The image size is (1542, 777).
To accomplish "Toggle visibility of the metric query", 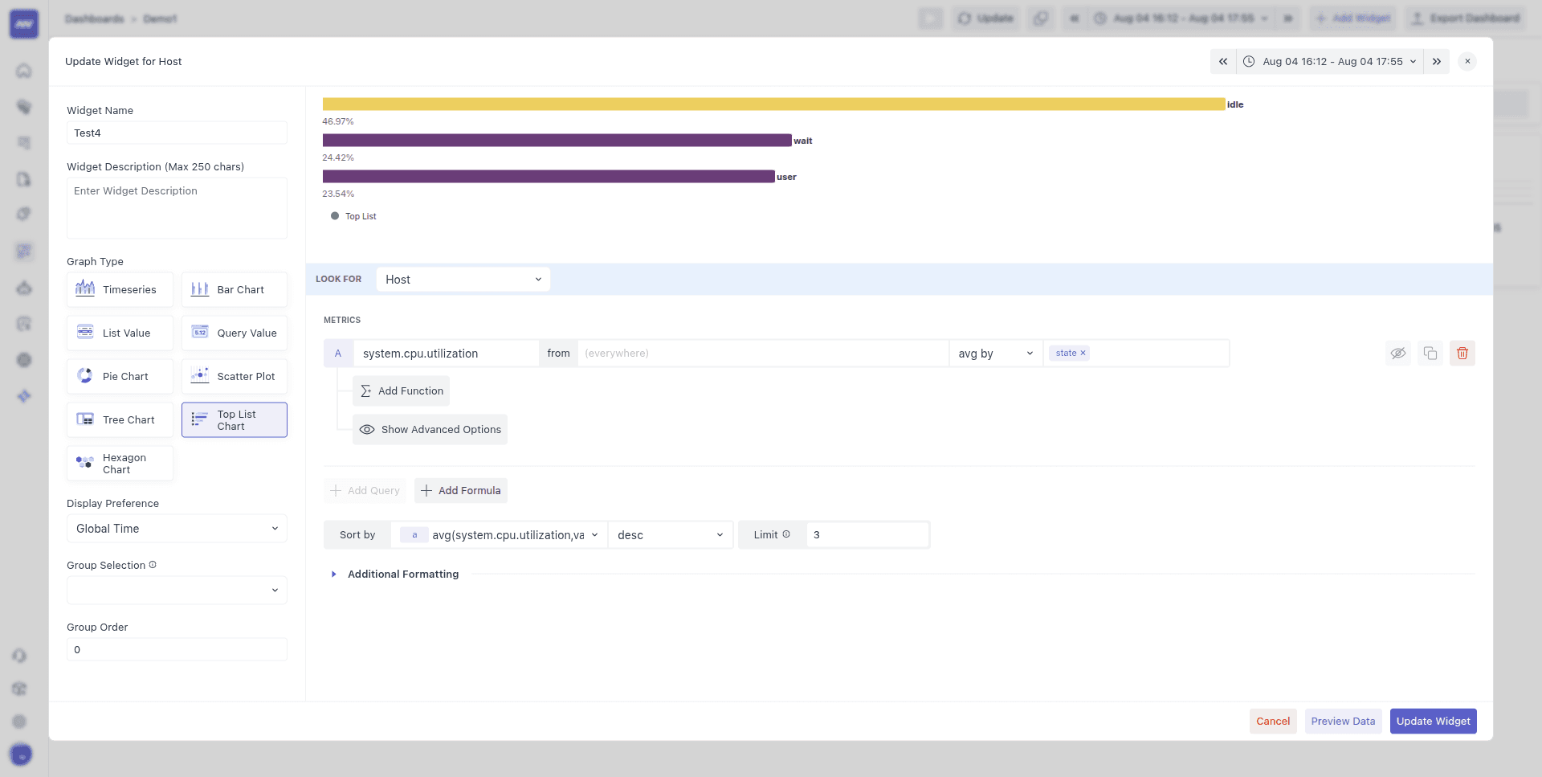I will (1398, 353).
